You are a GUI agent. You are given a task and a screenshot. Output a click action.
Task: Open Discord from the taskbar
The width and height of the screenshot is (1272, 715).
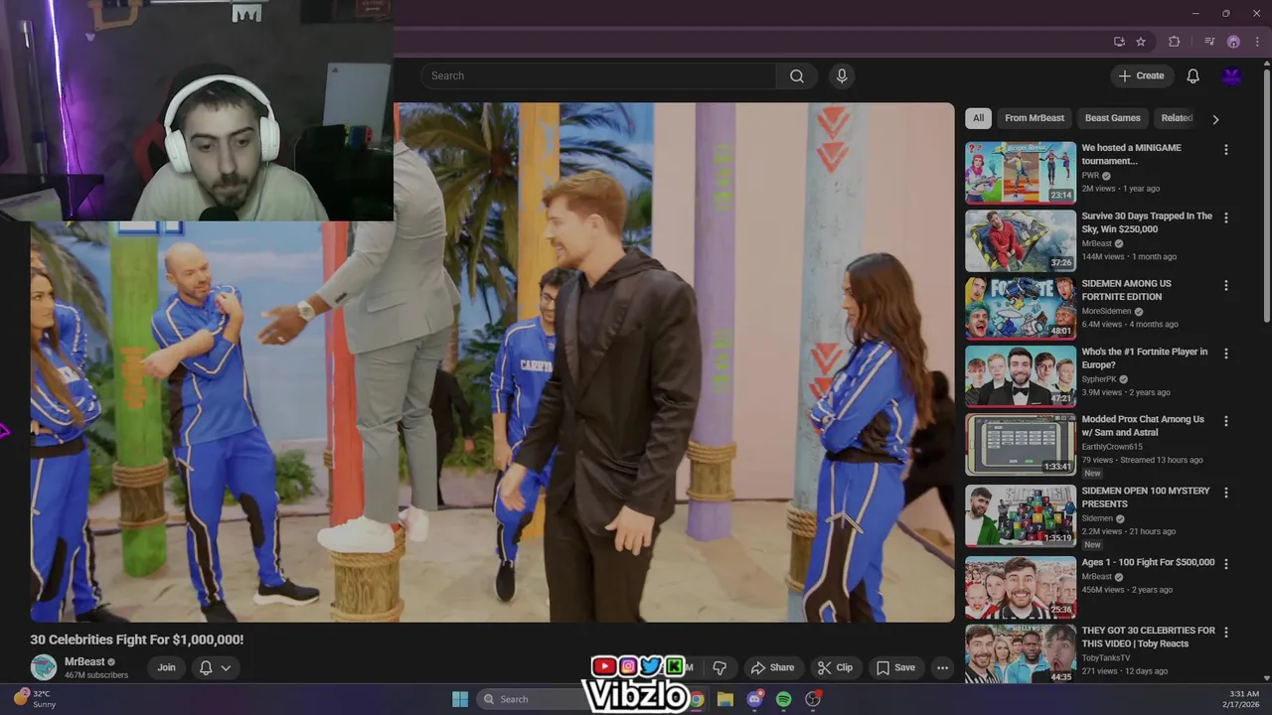click(x=754, y=699)
